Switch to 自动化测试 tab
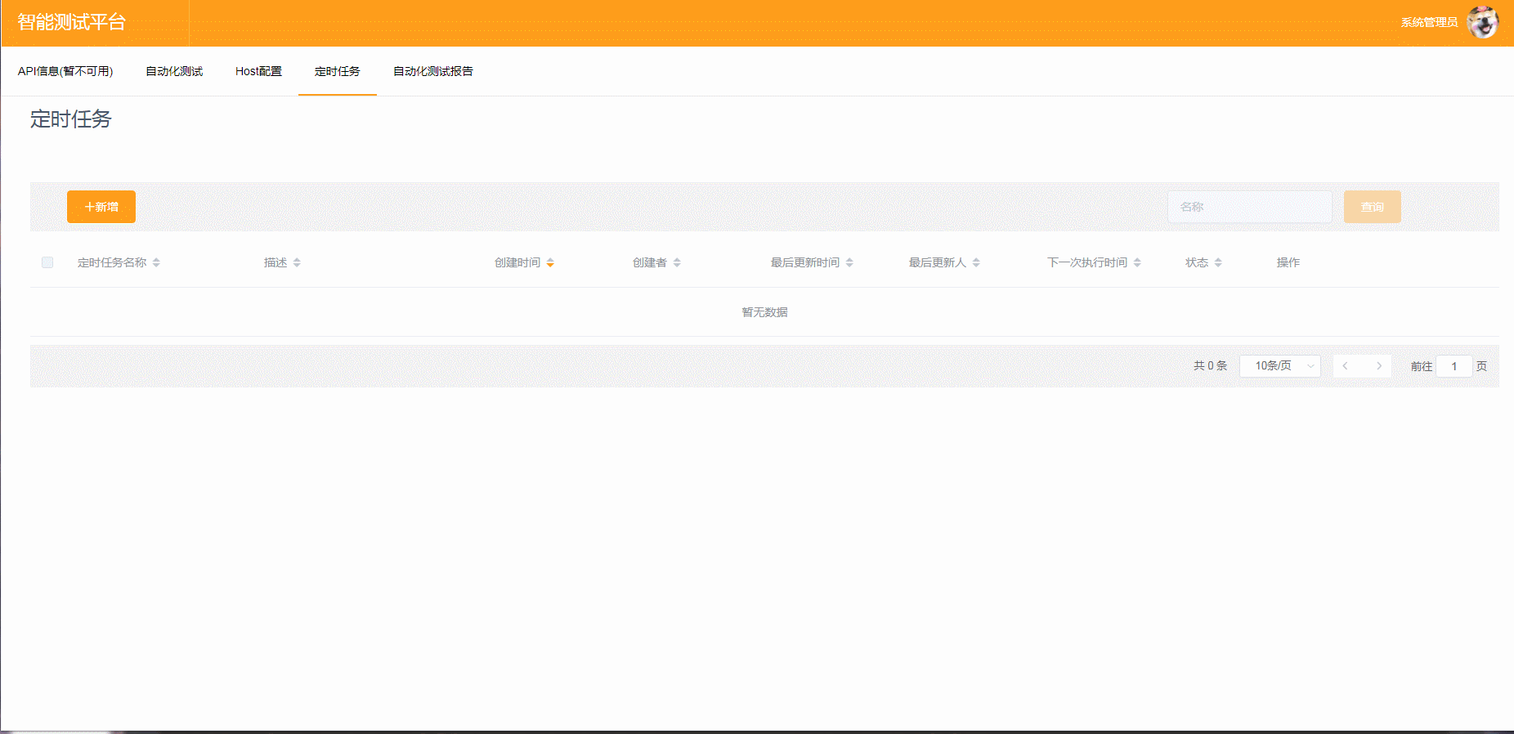 point(174,71)
